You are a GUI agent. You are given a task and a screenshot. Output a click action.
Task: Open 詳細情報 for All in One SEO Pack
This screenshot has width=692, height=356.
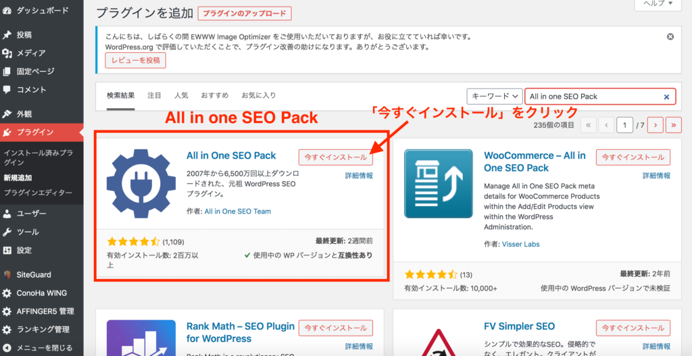click(x=359, y=176)
